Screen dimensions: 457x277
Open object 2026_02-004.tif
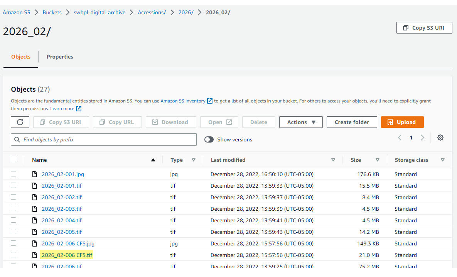[62, 220]
